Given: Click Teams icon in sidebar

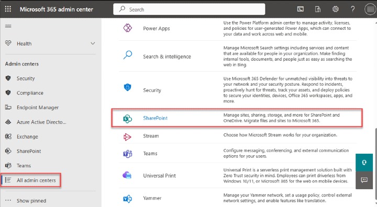Looking at the screenshot, I should [8, 166].
